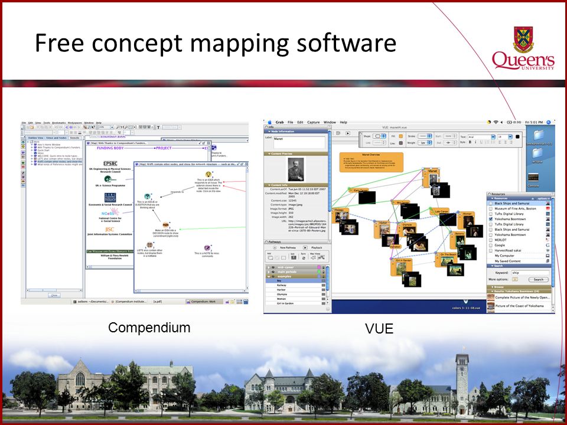The width and height of the screenshot is (567, 425).
Task: Toggle visibility eye of mid-career pathway
Action: [x=273, y=267]
